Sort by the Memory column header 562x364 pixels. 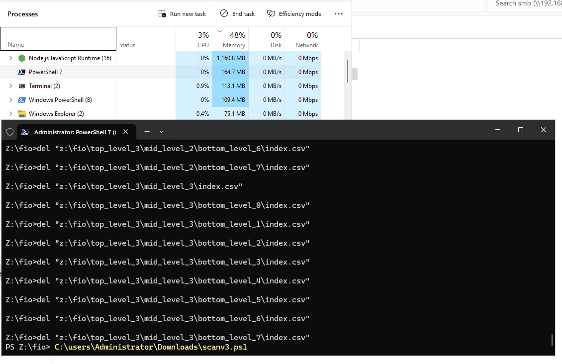tap(230, 39)
